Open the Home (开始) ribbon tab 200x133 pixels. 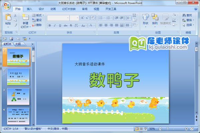(x=18, y=9)
